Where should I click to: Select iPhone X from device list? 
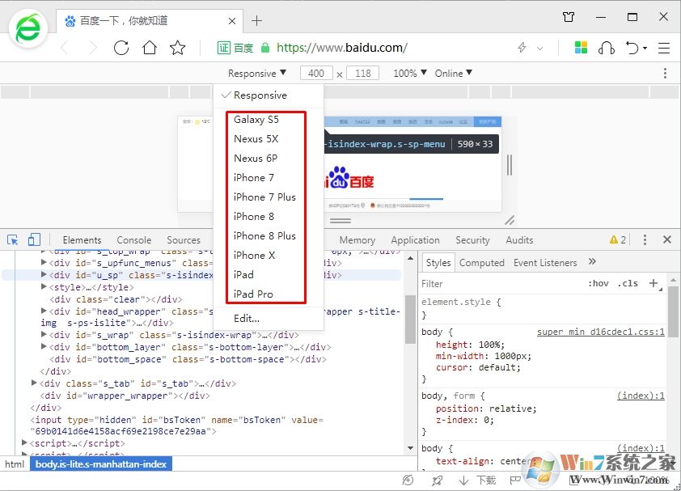(254, 255)
